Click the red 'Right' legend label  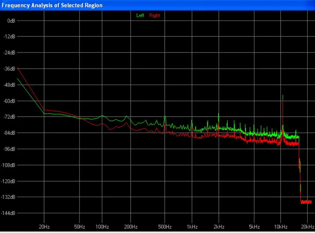click(155, 16)
